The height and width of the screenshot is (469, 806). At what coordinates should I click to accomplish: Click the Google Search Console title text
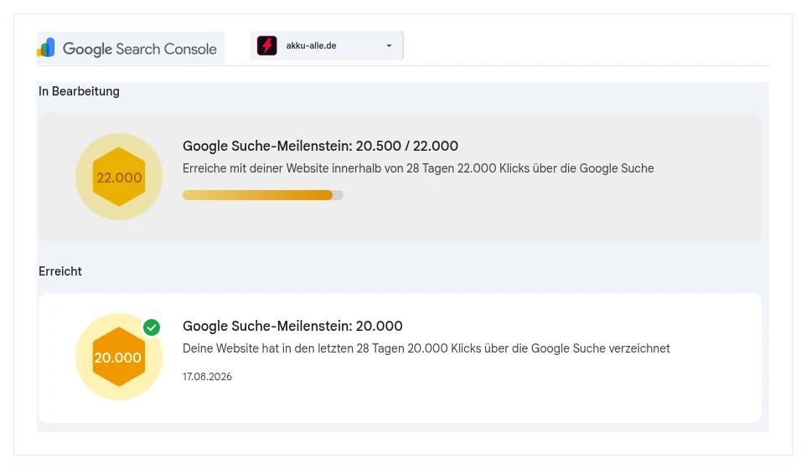tap(139, 49)
